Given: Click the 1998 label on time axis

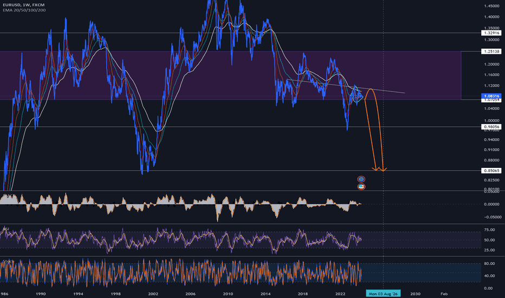Looking at the screenshot, I should (x=115, y=294).
